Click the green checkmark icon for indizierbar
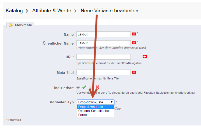 coord(84,87)
